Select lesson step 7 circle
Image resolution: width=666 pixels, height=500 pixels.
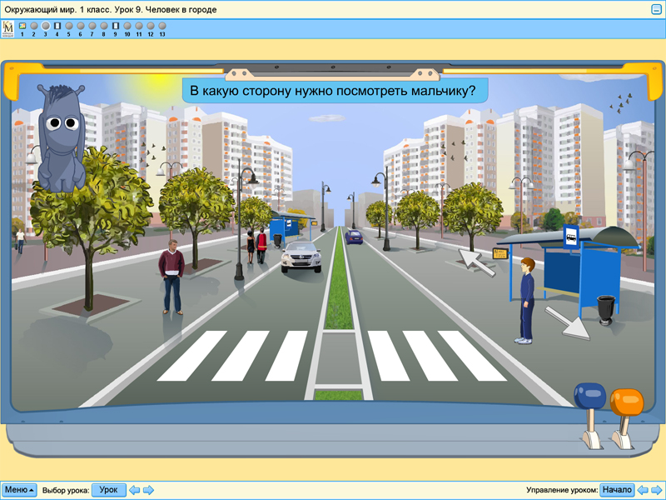tap(92, 26)
